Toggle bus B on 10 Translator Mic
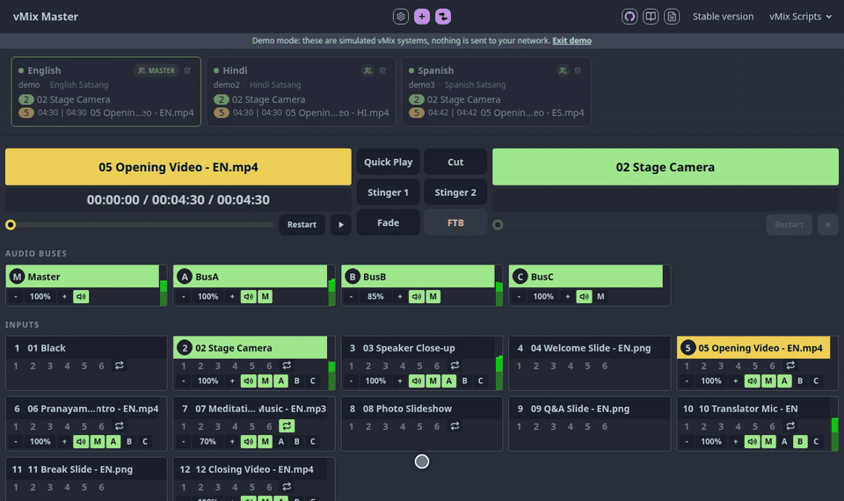This screenshot has height=501, width=844. pos(800,442)
